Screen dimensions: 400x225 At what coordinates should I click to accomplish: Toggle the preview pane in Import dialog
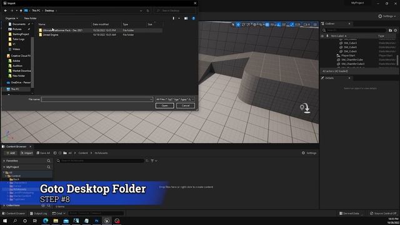coord(186,18)
